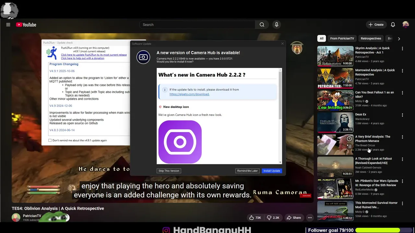
Task: Click the V4.9.1 2025-10-06 changelog heading
Action: point(62,71)
